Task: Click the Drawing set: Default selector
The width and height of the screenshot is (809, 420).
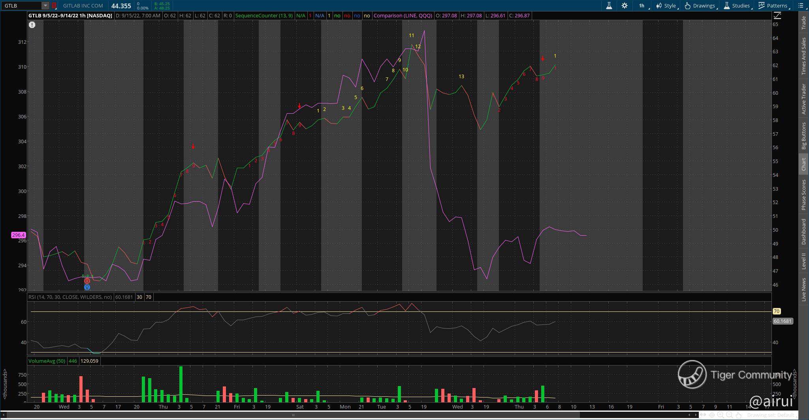Action: click(770, 415)
